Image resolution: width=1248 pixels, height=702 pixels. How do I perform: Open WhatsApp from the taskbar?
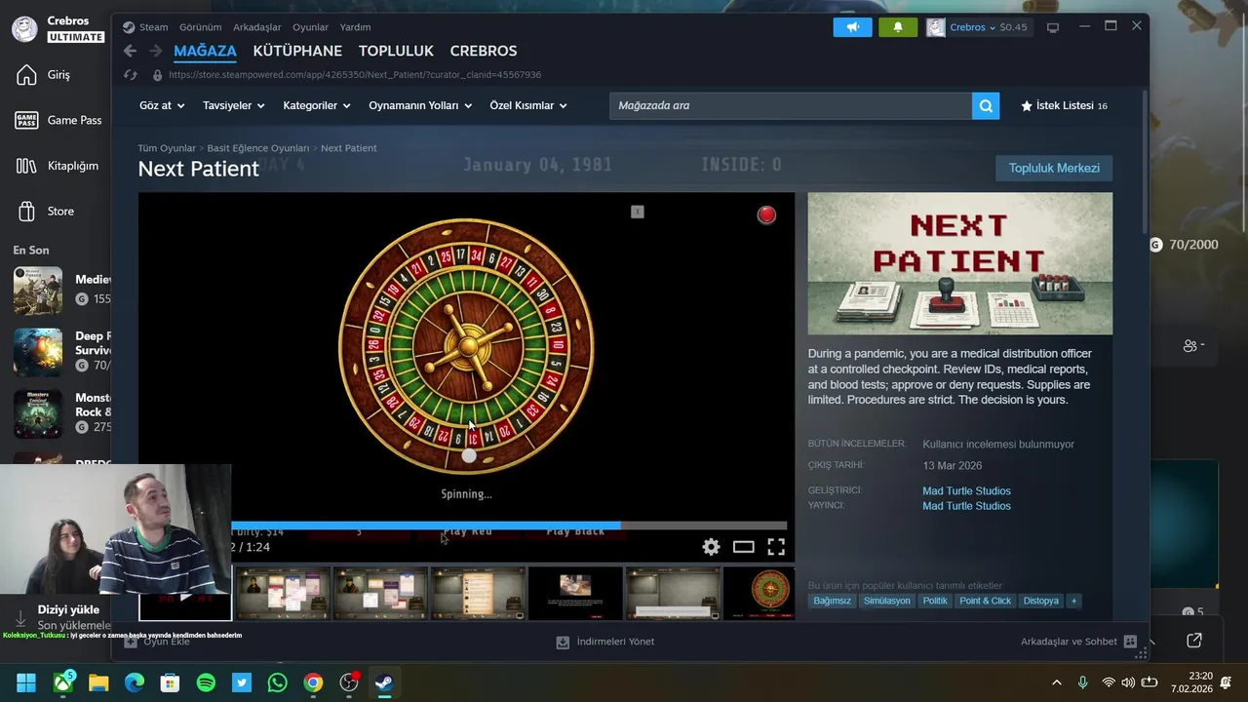click(x=278, y=682)
